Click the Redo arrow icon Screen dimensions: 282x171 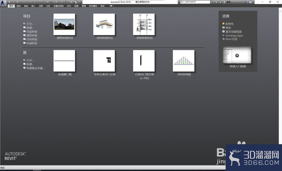click(x=30, y=2)
